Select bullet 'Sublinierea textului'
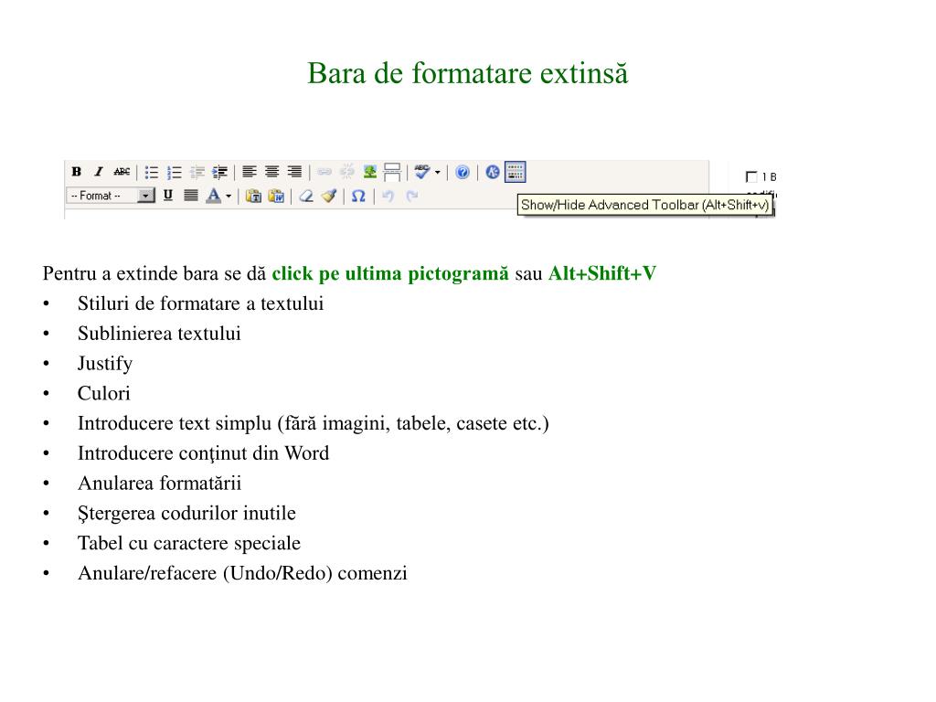The width and height of the screenshot is (936, 702). 159,334
